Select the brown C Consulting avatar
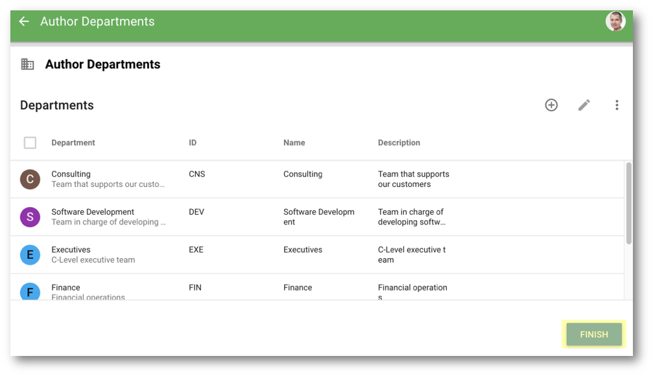The width and height of the screenshot is (653, 376). [x=30, y=179]
